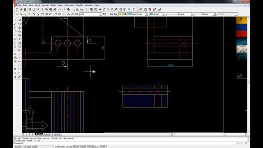
Task: Click in the Command line prompt
Action: point(125,143)
